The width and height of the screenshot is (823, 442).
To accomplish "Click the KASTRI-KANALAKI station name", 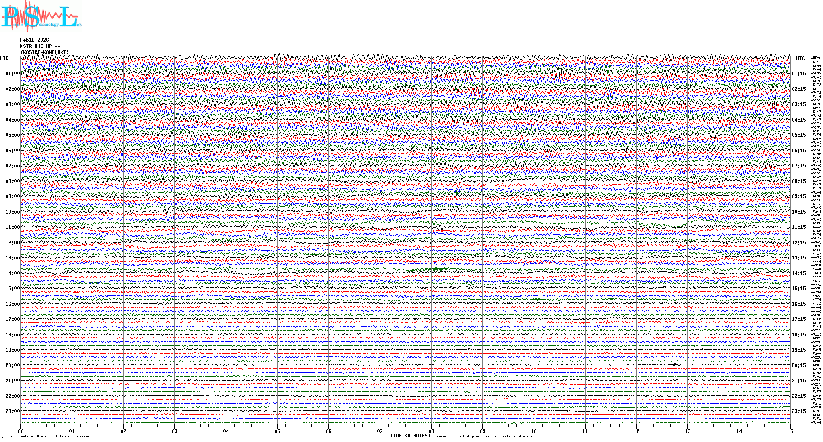I will coord(45,52).
